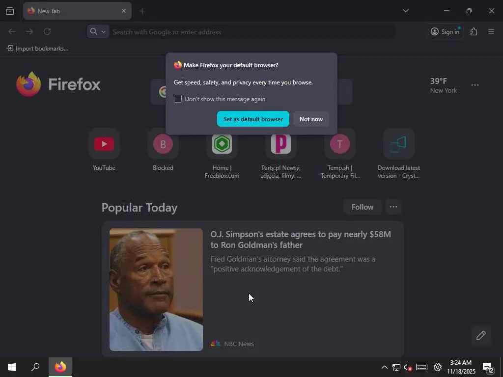Expand the list all tabs chevron
This screenshot has width=503, height=377.
pos(405,11)
